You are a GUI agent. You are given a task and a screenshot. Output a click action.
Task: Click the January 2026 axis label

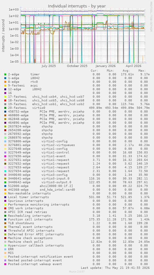click(105, 66)
